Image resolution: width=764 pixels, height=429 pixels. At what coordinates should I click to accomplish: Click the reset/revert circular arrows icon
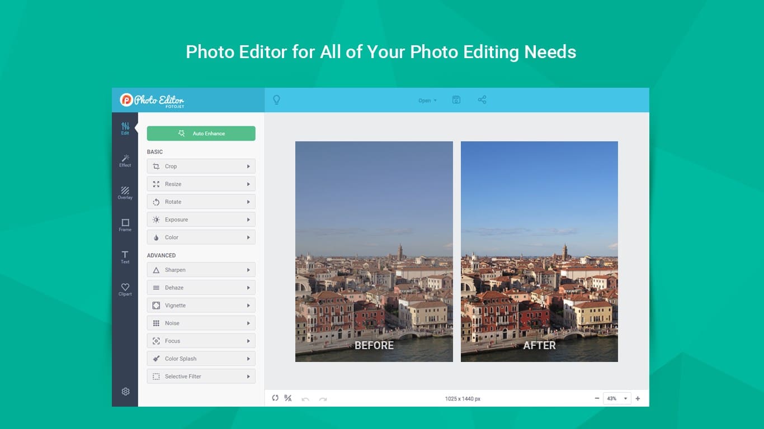pyautogui.click(x=275, y=398)
